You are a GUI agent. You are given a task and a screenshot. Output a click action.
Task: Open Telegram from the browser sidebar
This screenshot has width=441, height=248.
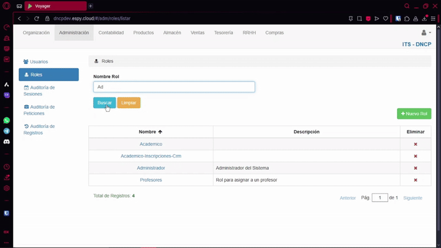tap(7, 131)
